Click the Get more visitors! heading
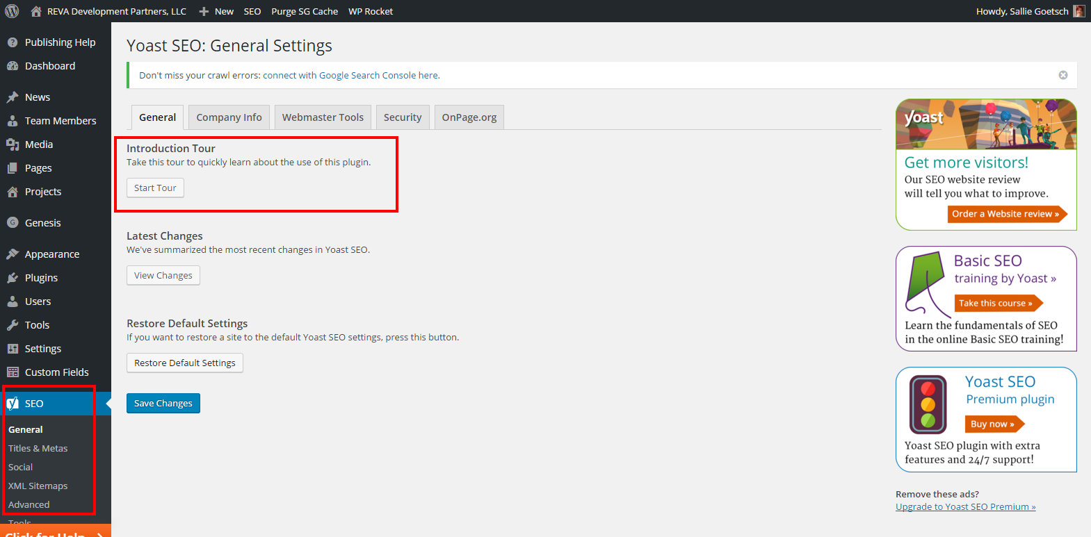This screenshot has width=1091, height=537. (967, 163)
